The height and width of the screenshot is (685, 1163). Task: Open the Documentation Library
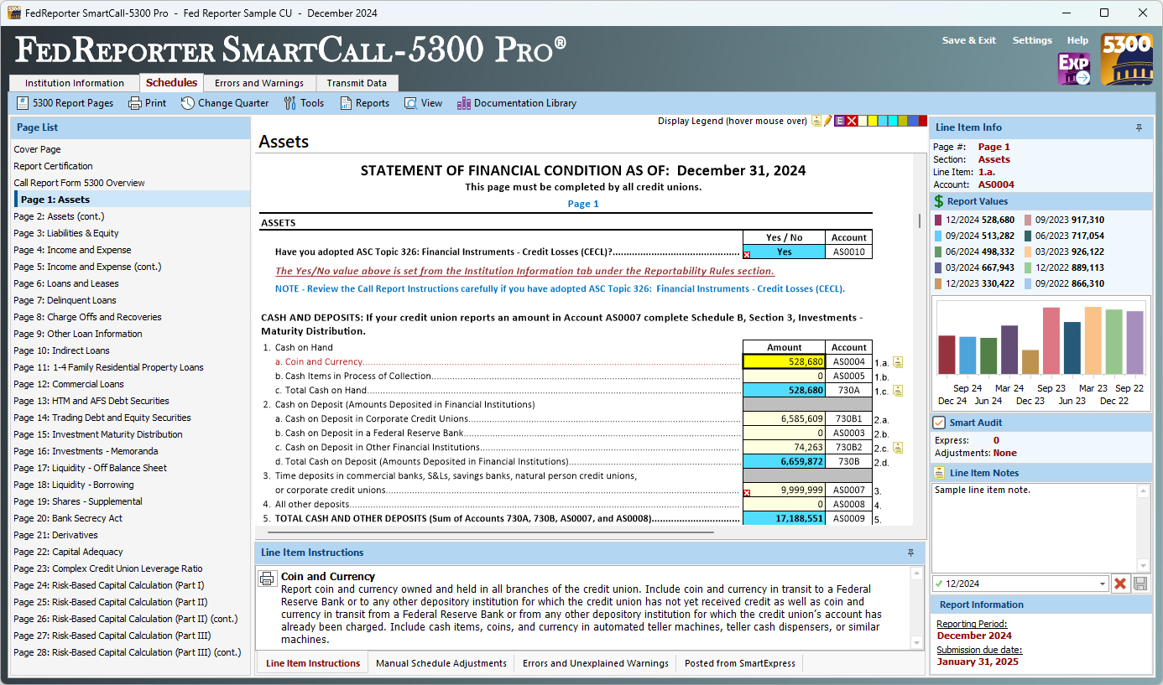(x=517, y=103)
